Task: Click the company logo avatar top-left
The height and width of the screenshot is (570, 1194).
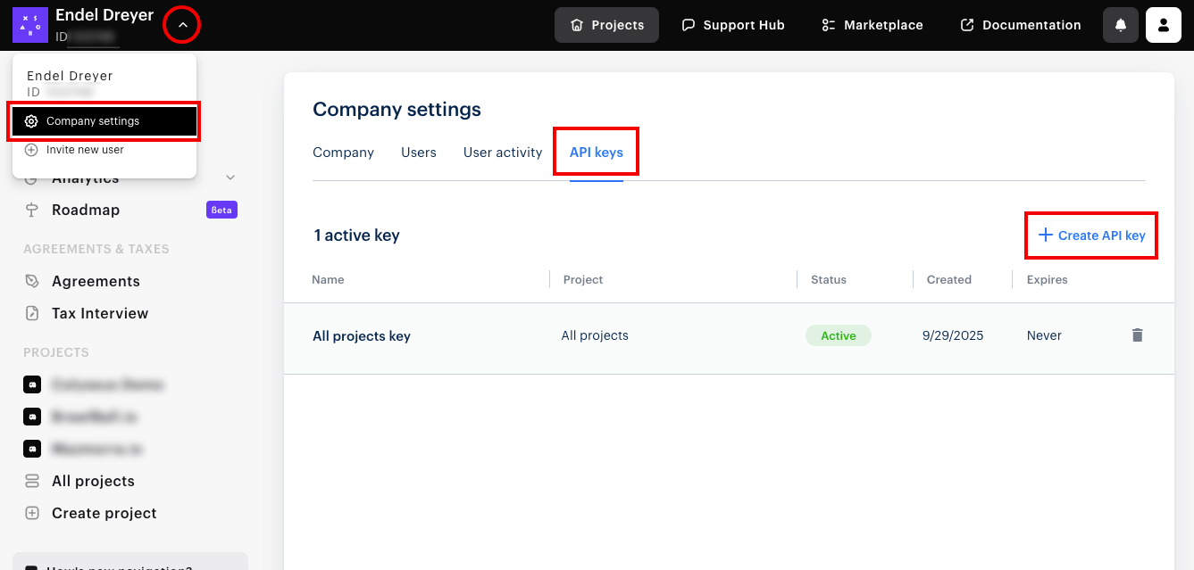Action: 29,24
